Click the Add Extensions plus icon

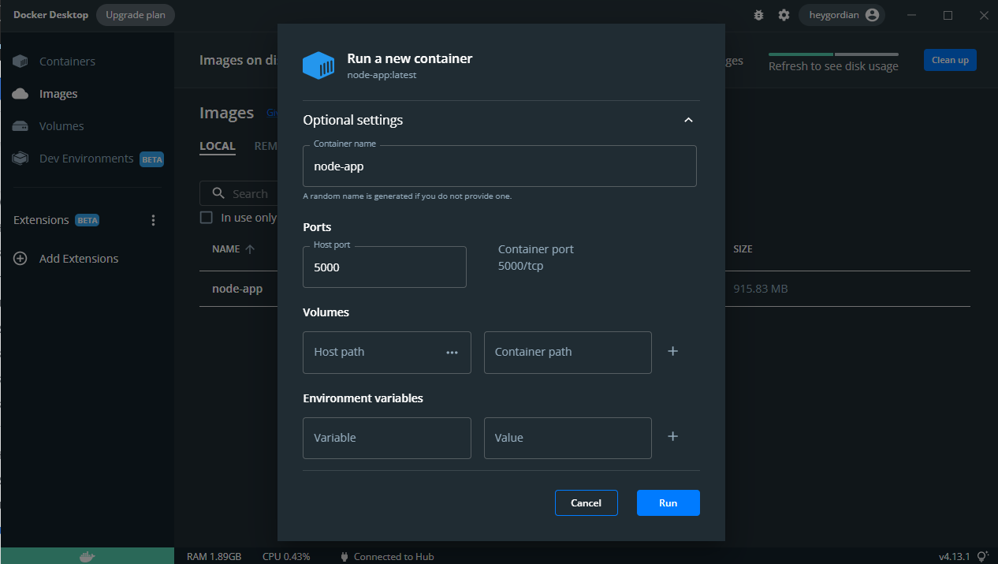pos(20,259)
